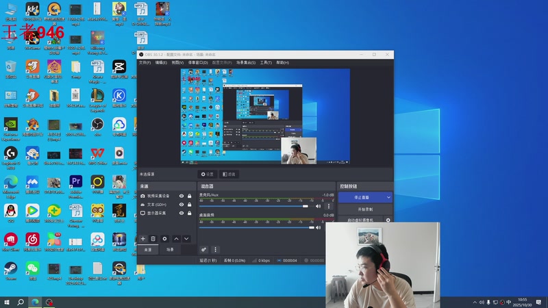
Task: Select the Text (GDI+) source row
Action: (166, 204)
